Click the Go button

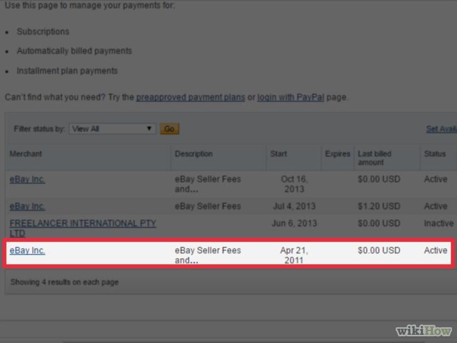click(169, 129)
